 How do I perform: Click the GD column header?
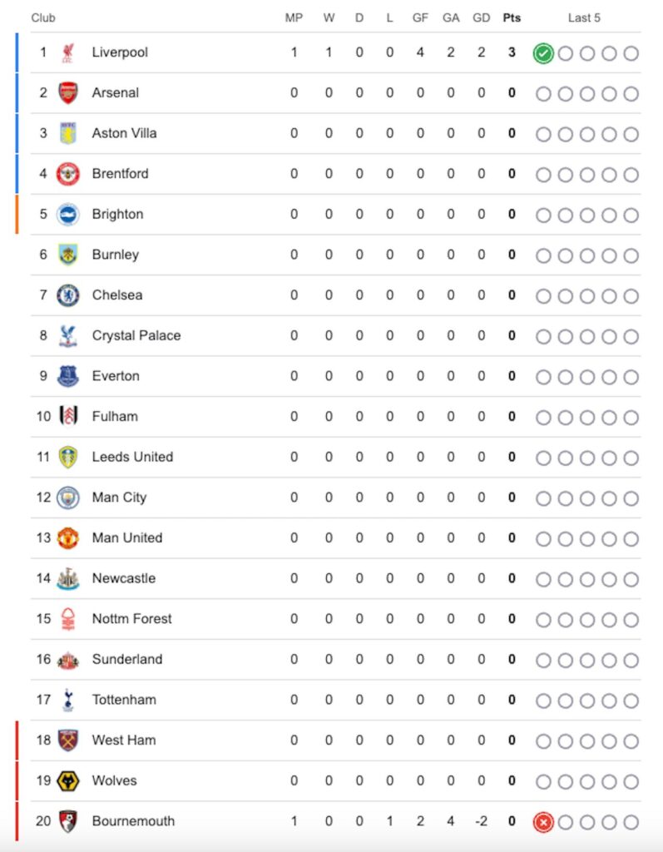481,17
